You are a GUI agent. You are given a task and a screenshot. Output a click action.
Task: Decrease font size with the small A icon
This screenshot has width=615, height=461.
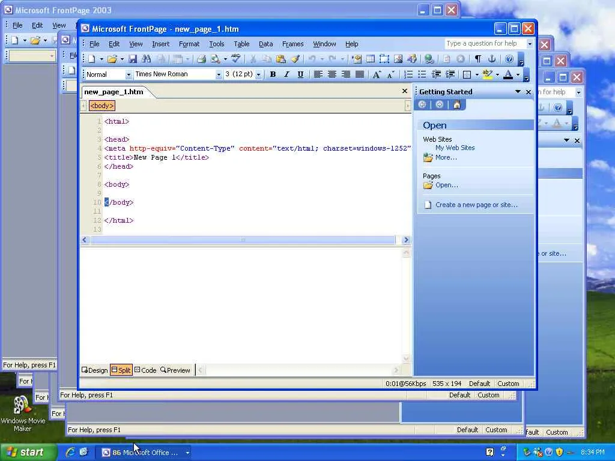coord(390,74)
